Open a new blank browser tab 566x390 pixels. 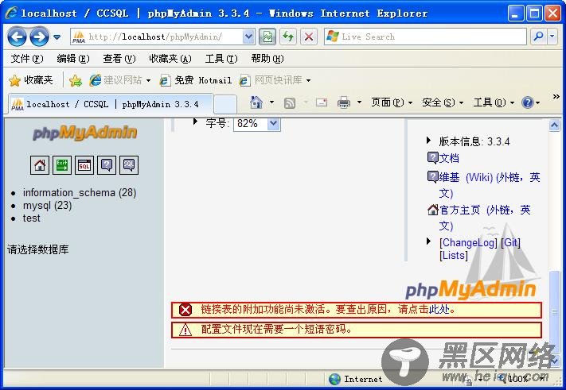click(225, 105)
